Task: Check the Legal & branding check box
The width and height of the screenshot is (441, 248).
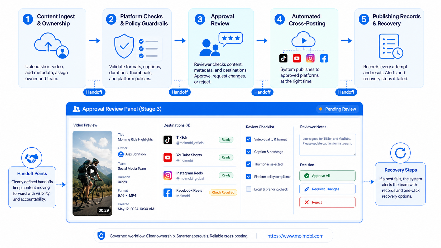Action: click(x=249, y=189)
